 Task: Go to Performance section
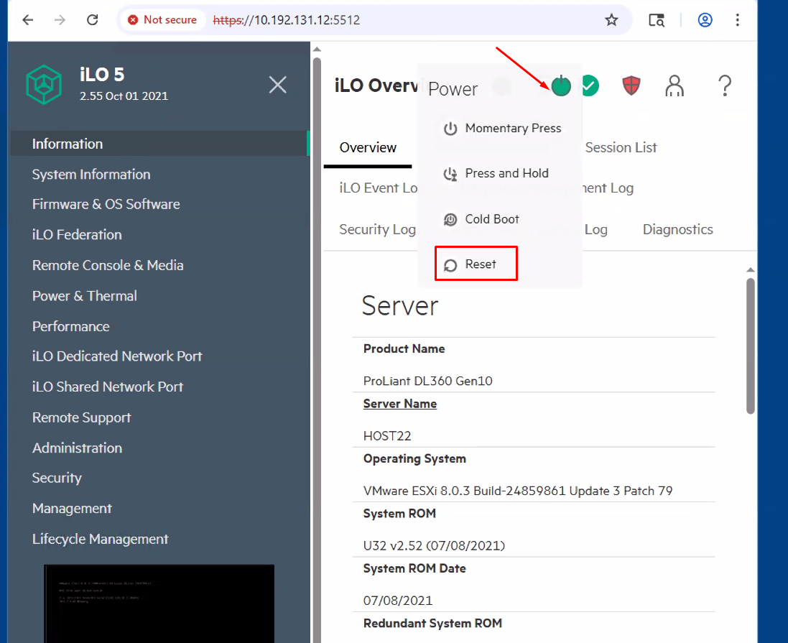click(71, 327)
